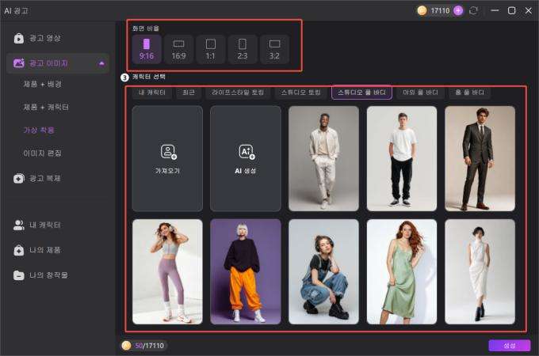The width and height of the screenshot is (539, 356).
Task: Switch to the 최근 tab
Action: point(189,93)
